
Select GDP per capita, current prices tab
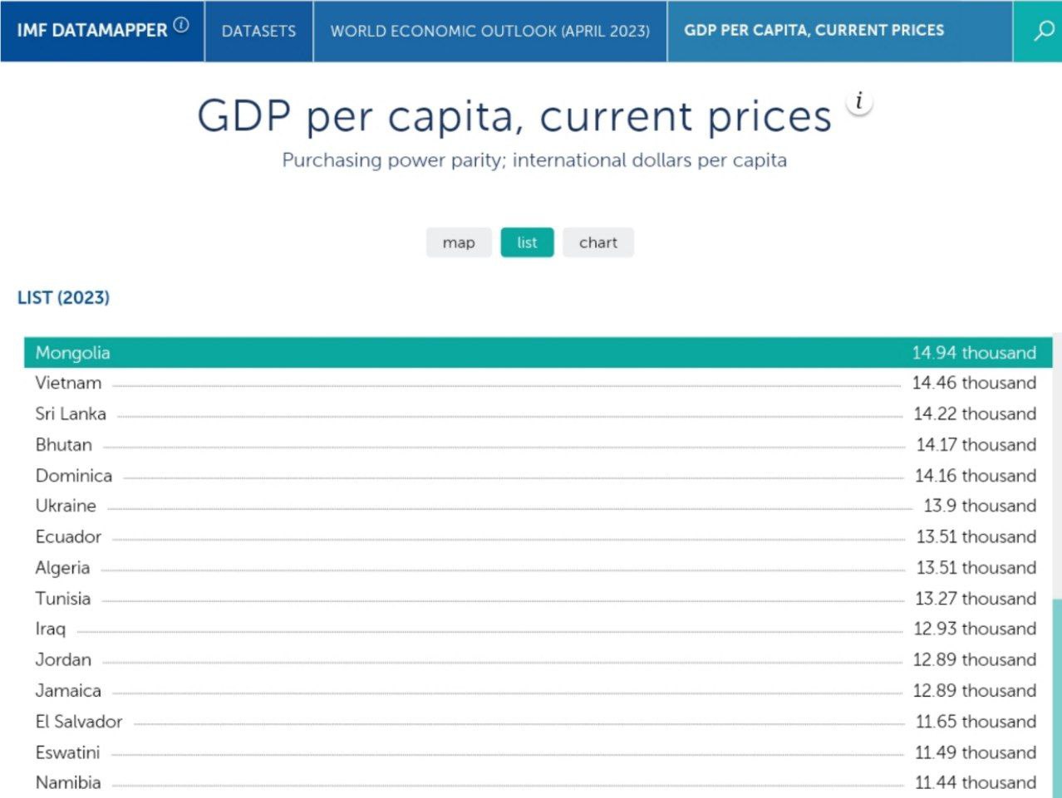coord(814,31)
